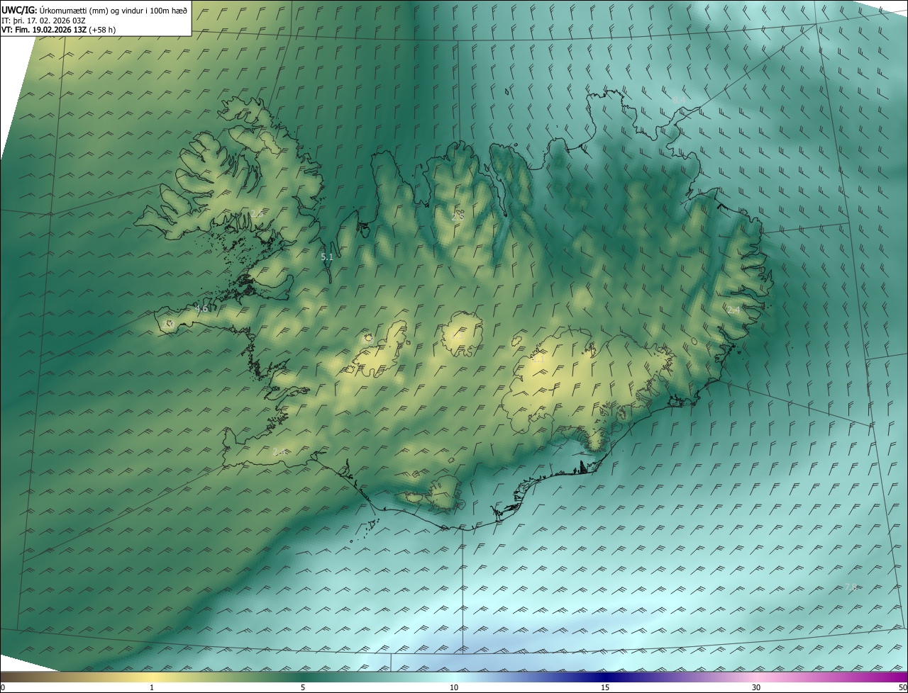Select the 15 tick label on the colour scale
The width and height of the screenshot is (908, 693).
[x=605, y=688]
